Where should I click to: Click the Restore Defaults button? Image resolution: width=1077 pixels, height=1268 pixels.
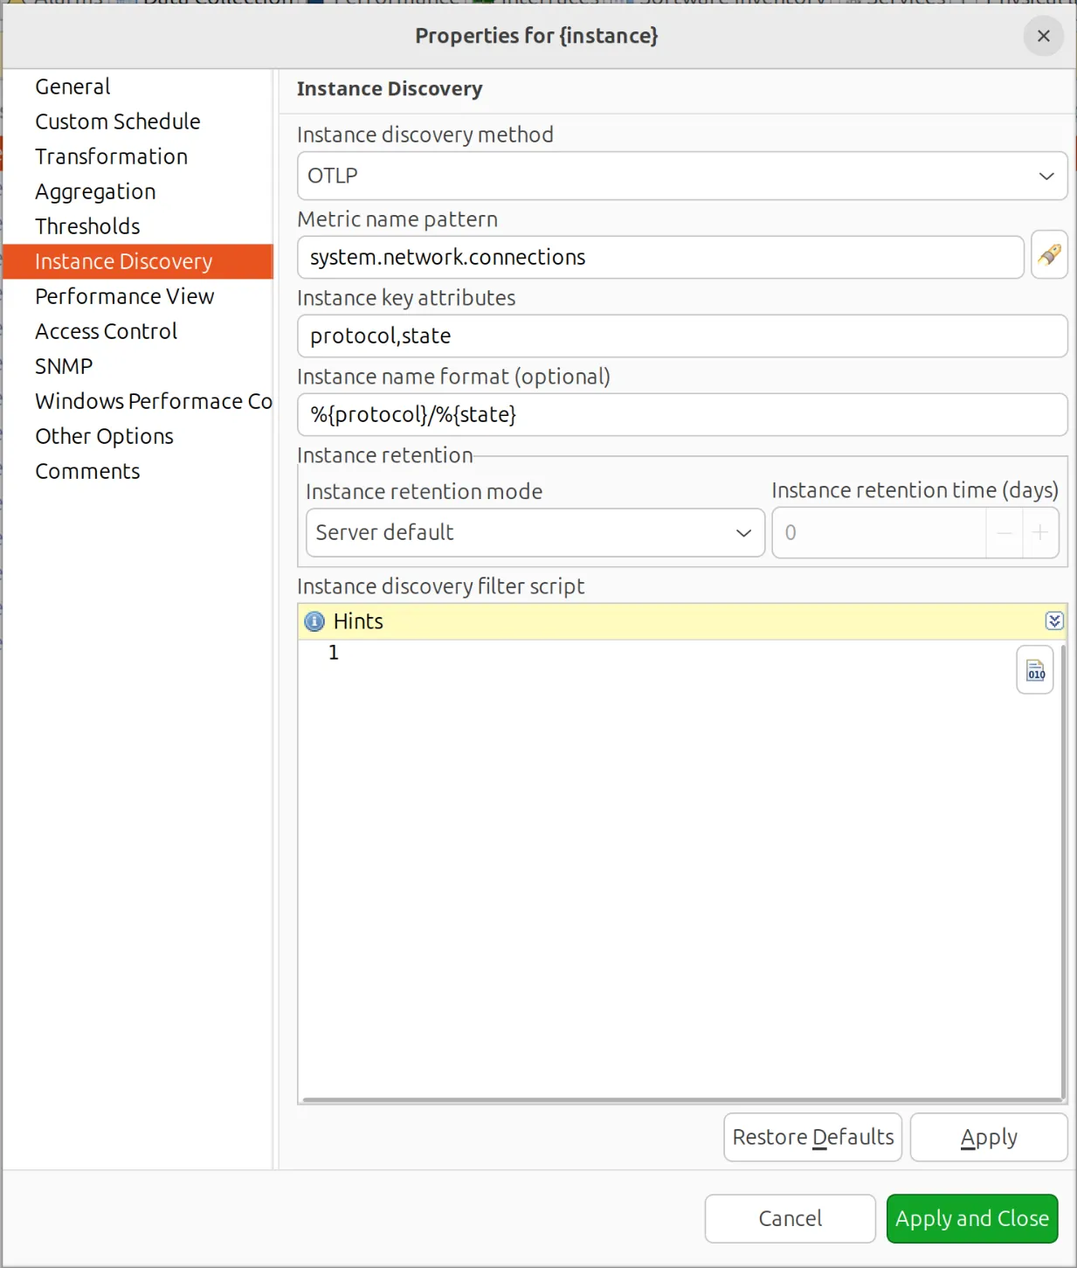812,1137
